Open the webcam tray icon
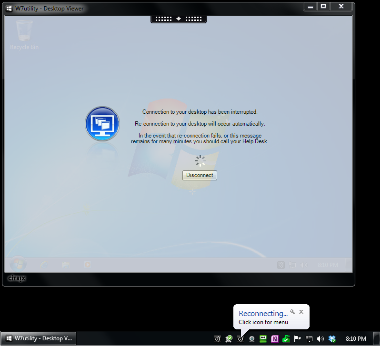 point(252,339)
